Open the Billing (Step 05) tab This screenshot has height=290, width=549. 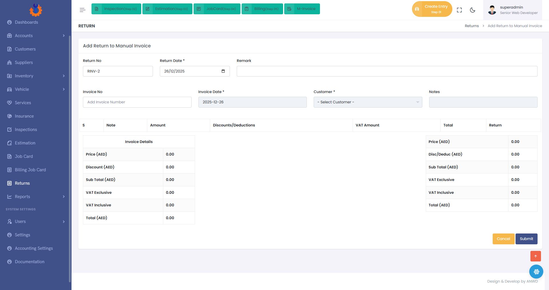[262, 9]
